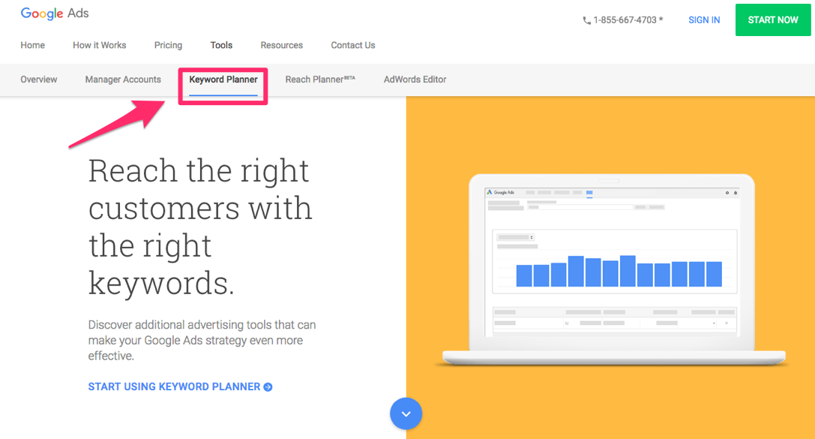The image size is (815, 439).
Task: Click the Google Ads logo inside the laptop screen
Action: coord(503,192)
